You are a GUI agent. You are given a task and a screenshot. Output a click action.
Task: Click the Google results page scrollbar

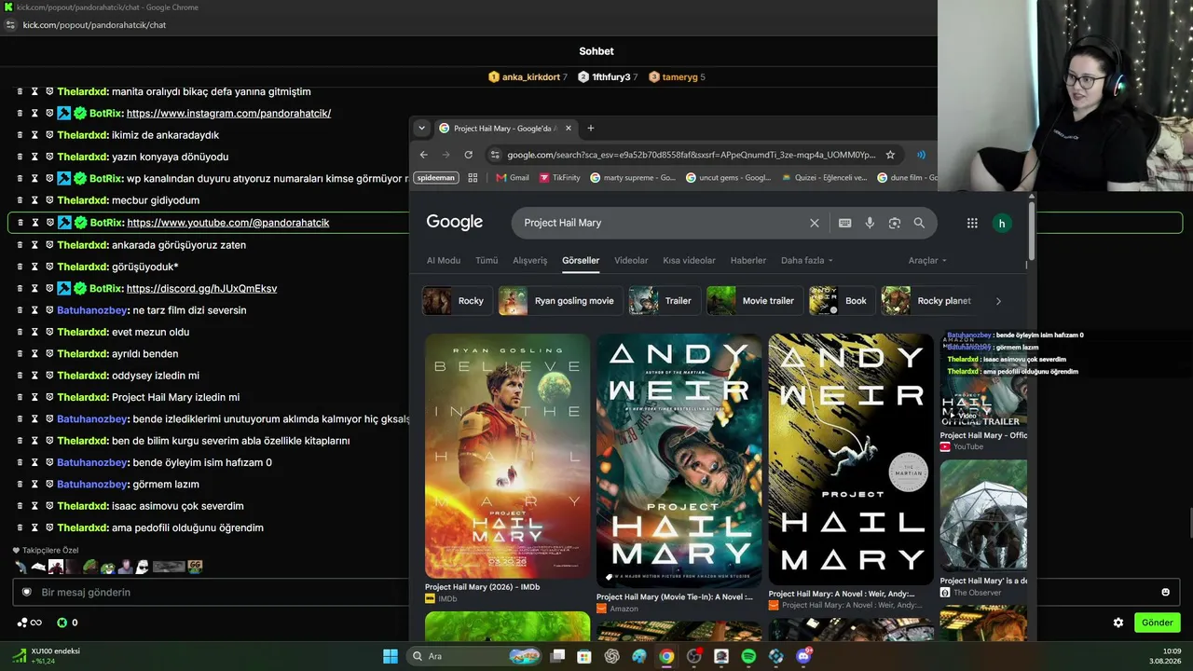pyautogui.click(x=1031, y=229)
